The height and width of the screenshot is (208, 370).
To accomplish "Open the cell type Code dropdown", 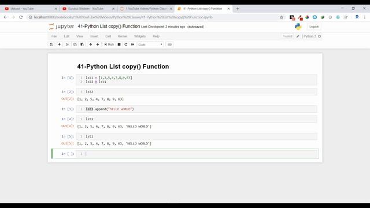I will point(150,44).
